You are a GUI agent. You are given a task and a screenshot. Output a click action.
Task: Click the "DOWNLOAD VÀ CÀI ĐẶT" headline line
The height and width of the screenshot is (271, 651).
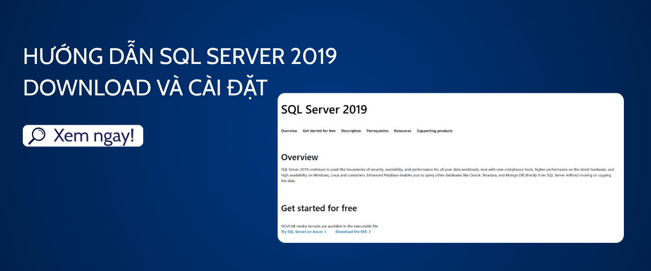pos(145,88)
